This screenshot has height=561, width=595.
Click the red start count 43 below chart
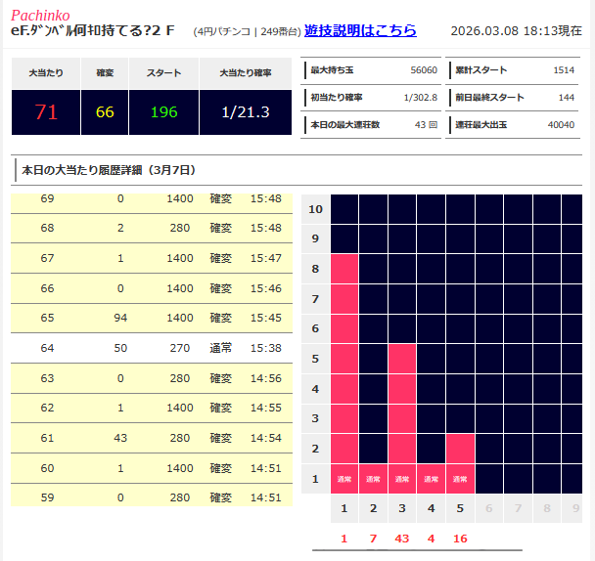click(x=402, y=539)
